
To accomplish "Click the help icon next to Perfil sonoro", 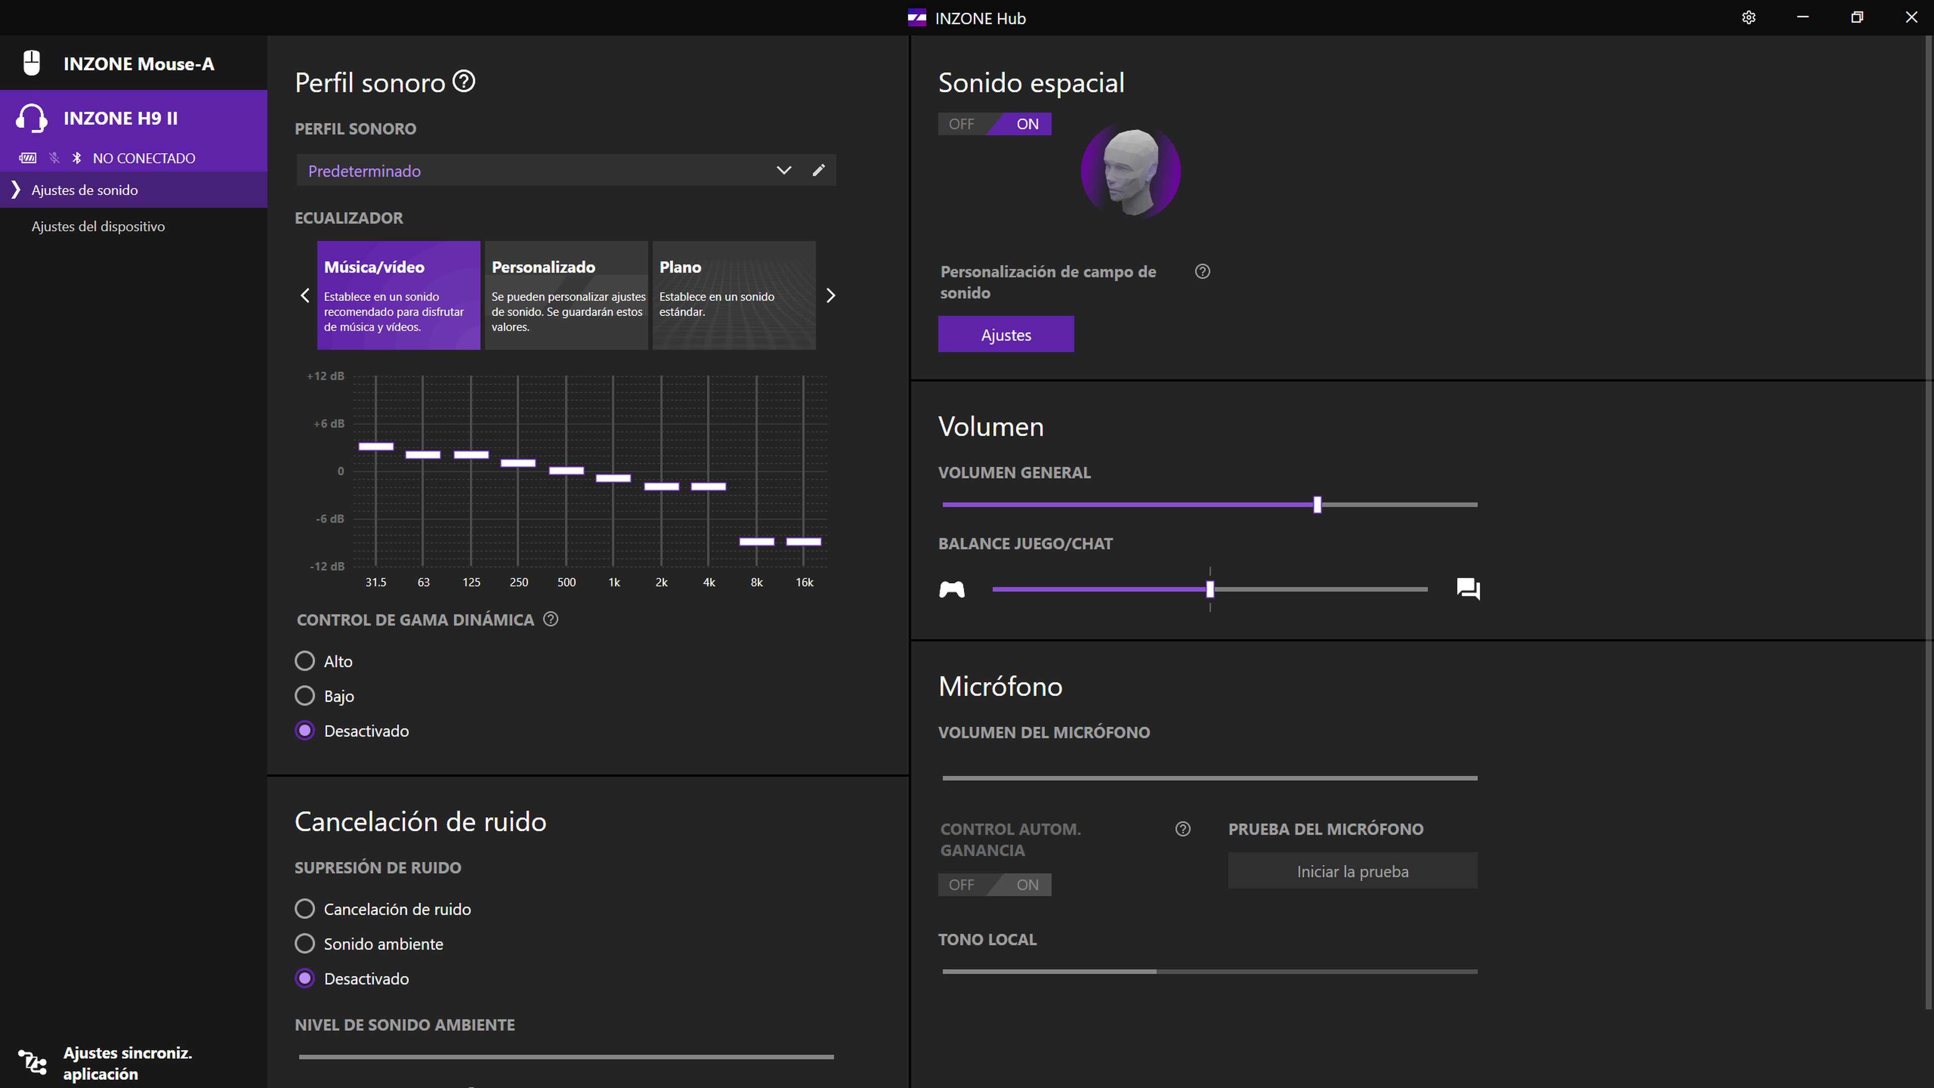I will click(x=464, y=81).
